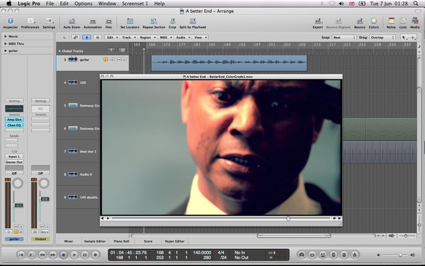This screenshot has width=425, height=266.
Task: Mute the guitar track in track list
Action: tap(119, 60)
